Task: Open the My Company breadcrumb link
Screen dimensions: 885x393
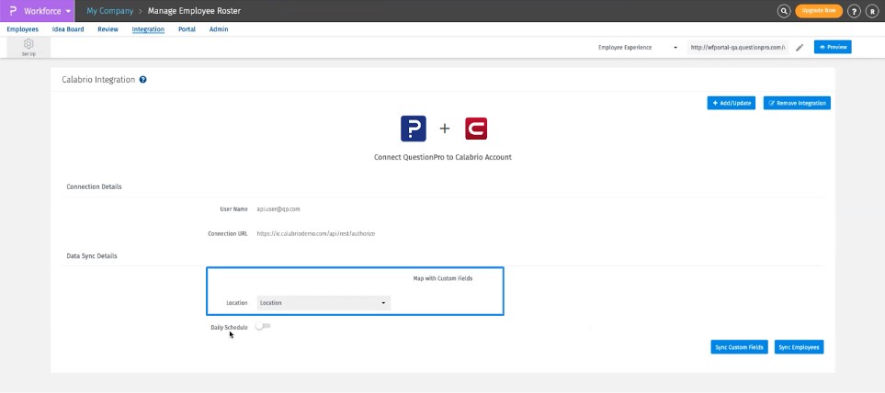Action: [109, 11]
